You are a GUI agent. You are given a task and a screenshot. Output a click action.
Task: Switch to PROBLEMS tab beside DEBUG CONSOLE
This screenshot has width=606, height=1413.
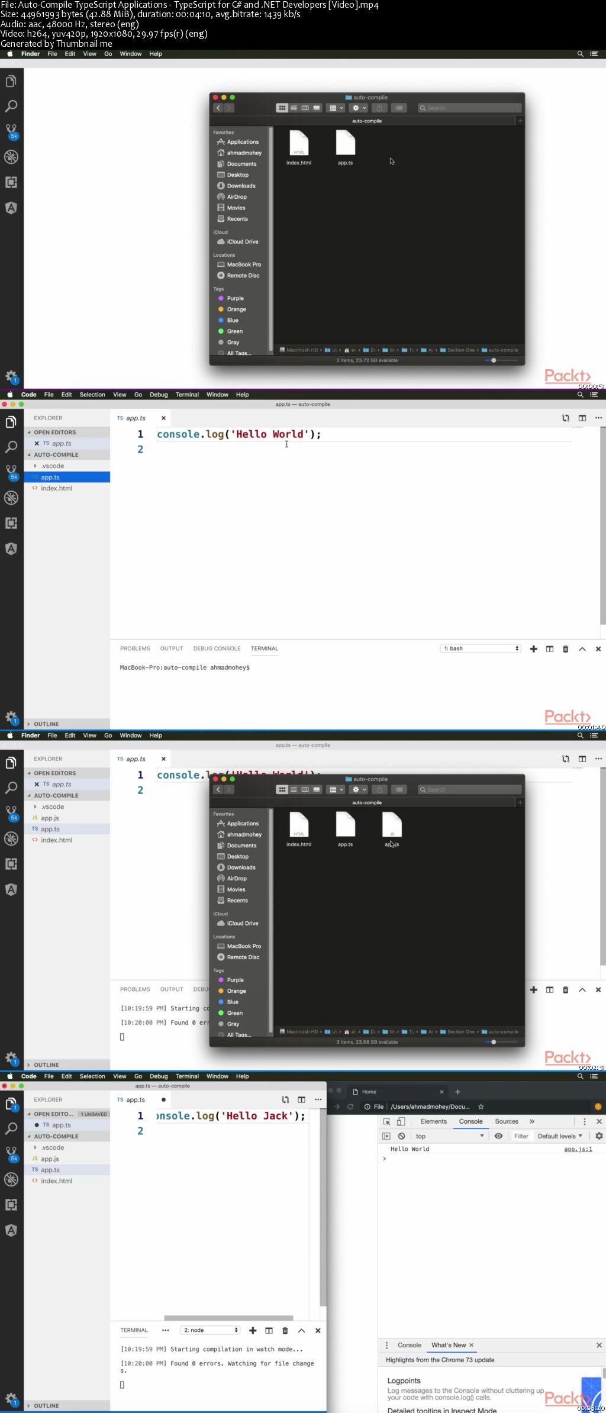pos(135,649)
